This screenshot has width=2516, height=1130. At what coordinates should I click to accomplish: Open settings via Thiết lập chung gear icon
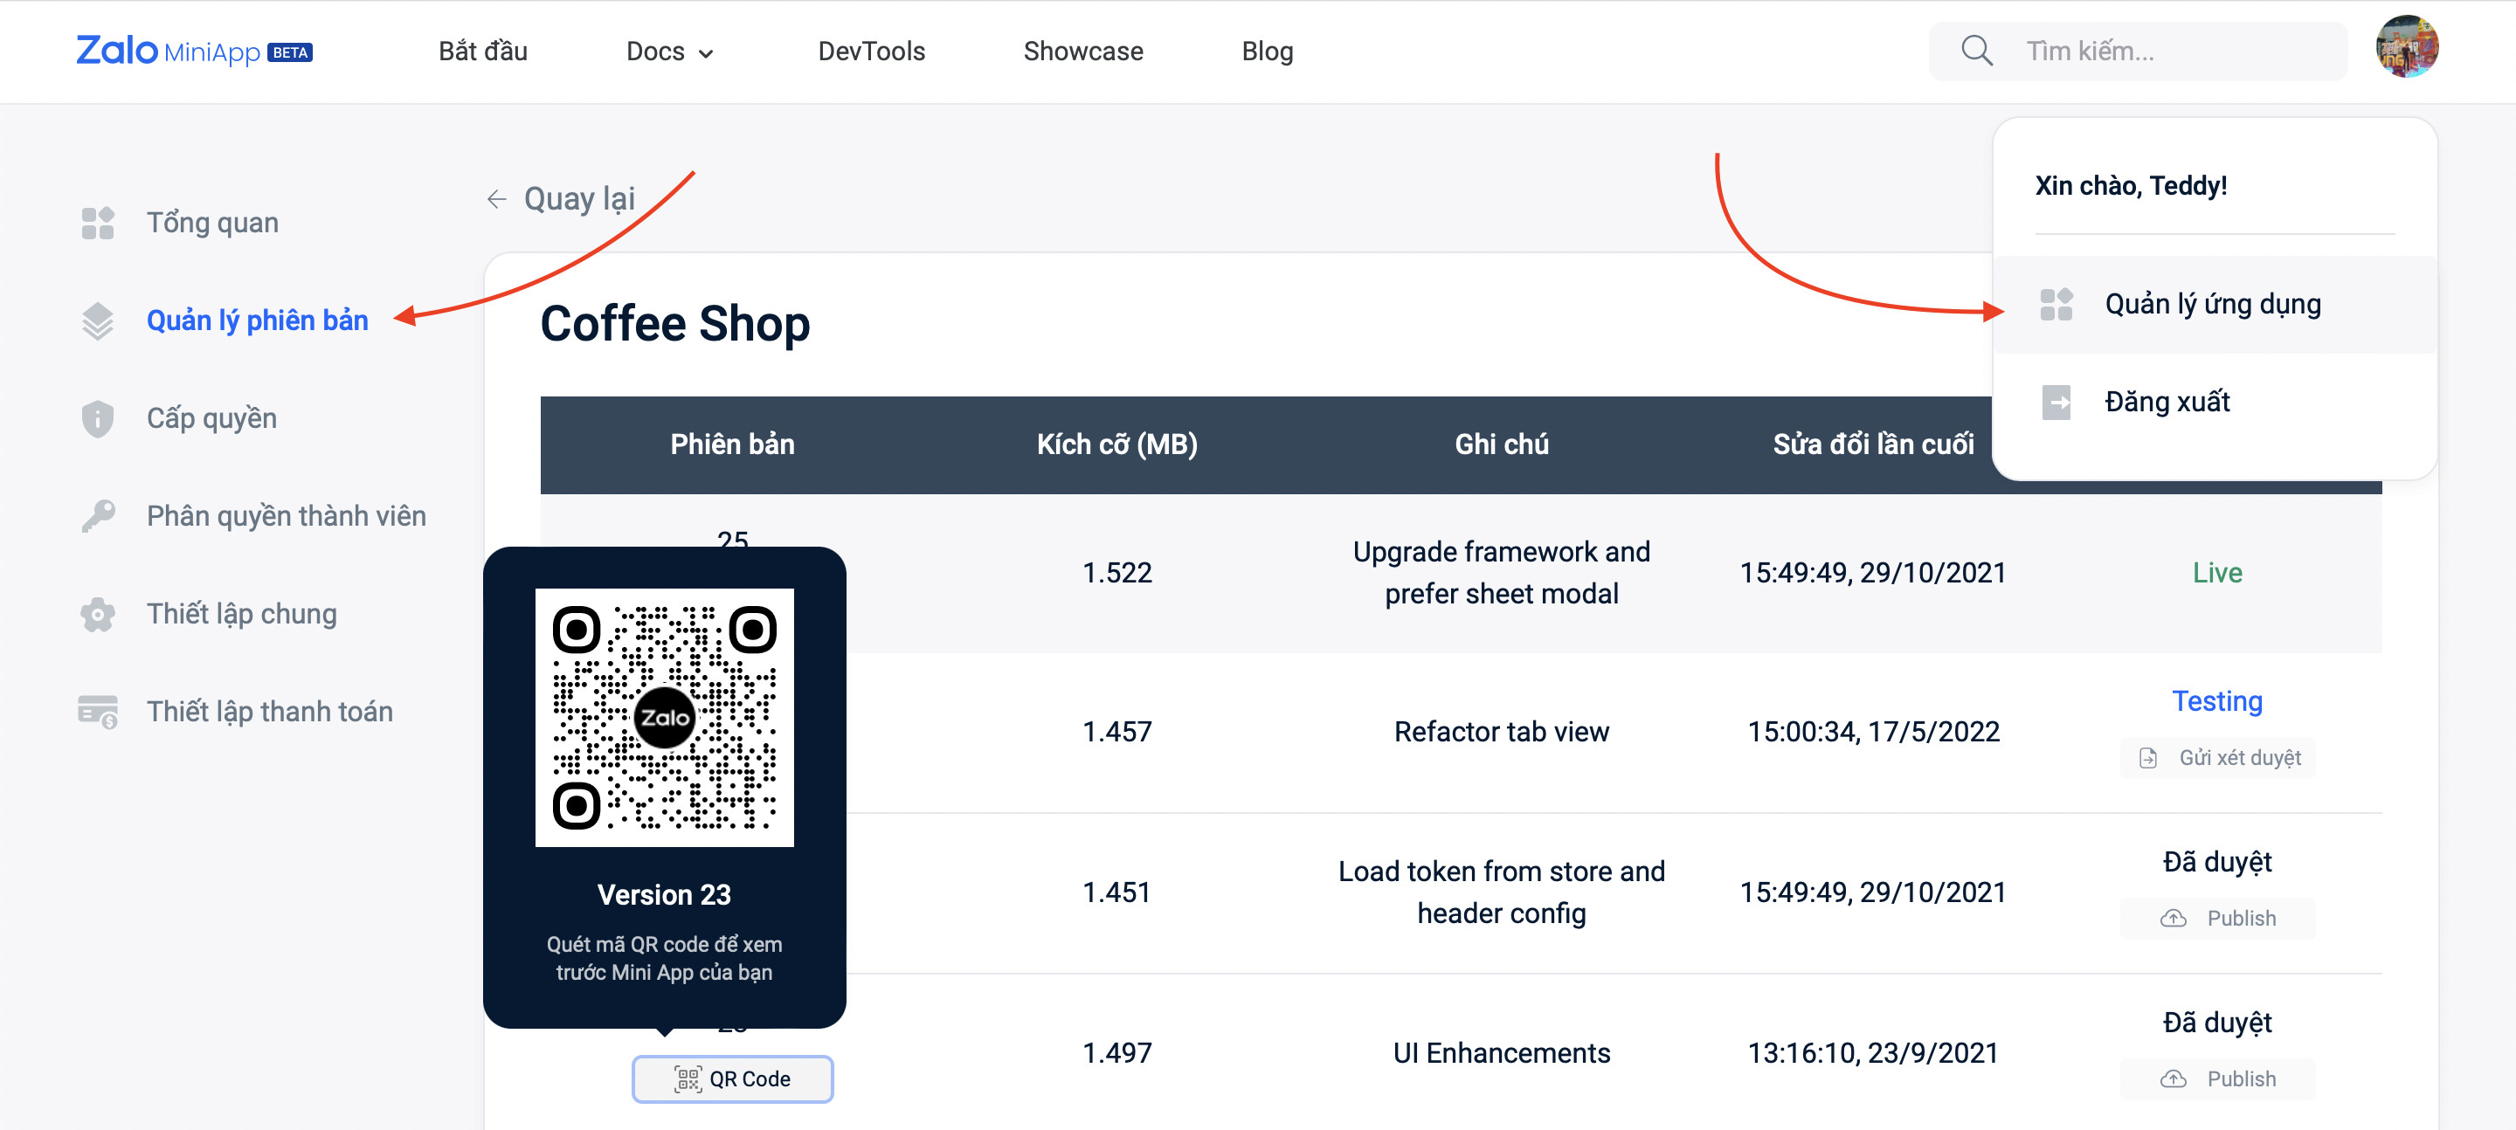tap(98, 613)
